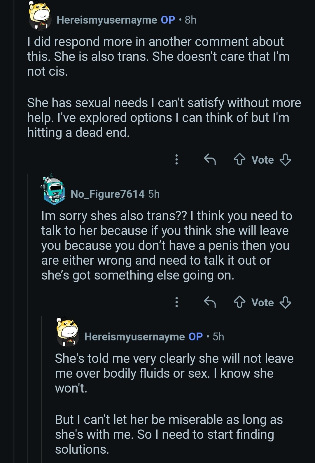Tap the Vote label on No_Figure7614's comment
Image resolution: width=315 pixels, height=463 pixels.
[x=262, y=303]
